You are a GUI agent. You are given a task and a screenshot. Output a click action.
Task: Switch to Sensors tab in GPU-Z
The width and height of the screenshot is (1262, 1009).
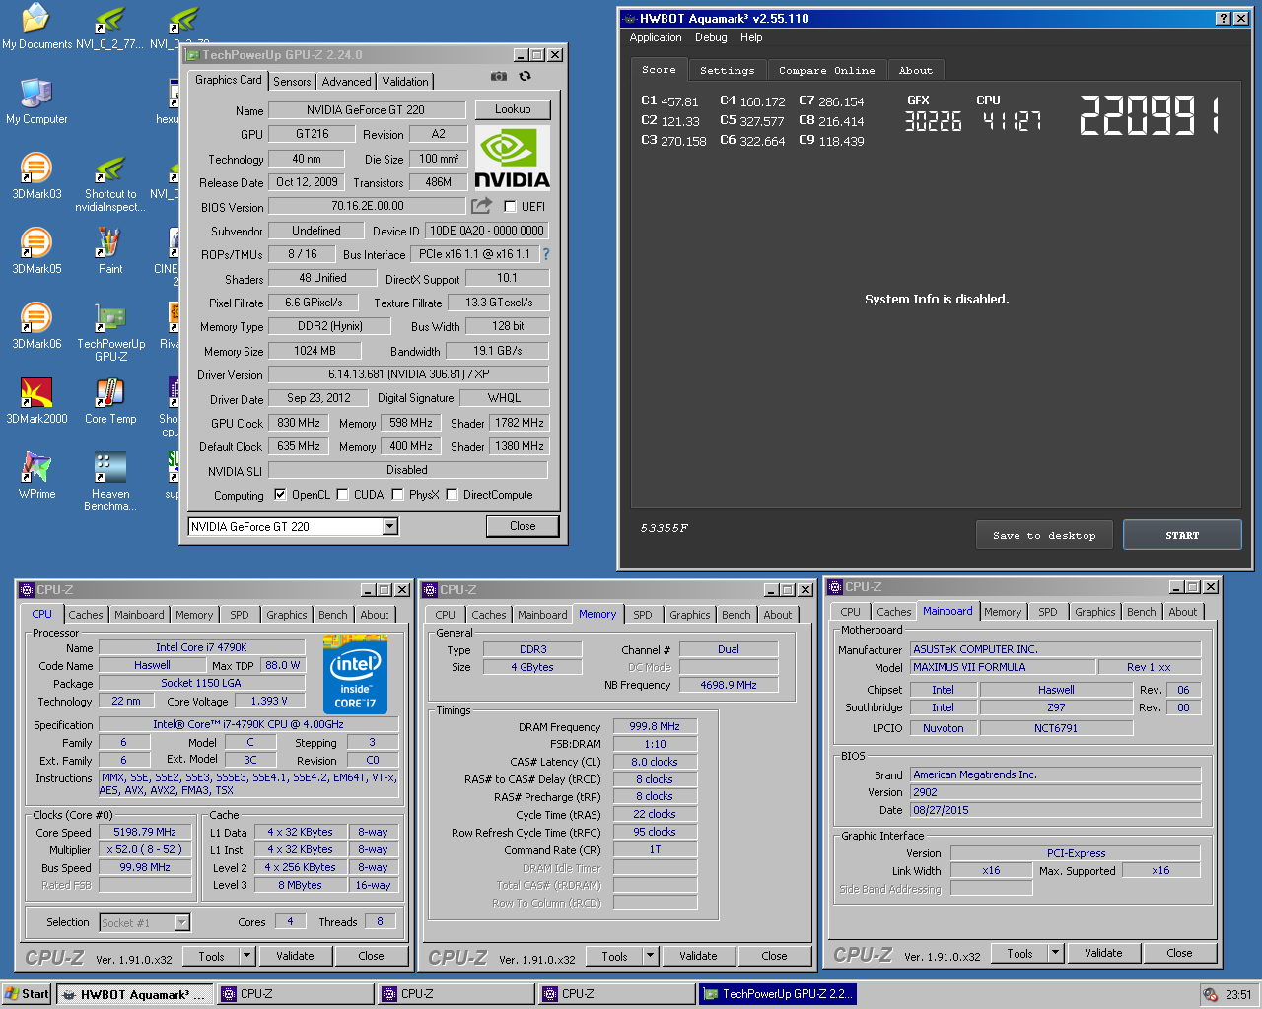click(x=292, y=82)
